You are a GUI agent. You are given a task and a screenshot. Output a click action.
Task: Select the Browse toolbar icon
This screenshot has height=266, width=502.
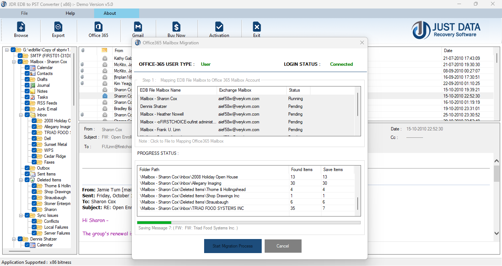click(x=21, y=30)
